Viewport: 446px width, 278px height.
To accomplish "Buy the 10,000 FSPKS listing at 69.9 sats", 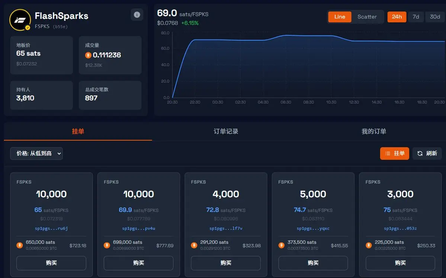I will pyautogui.click(x=138, y=263).
